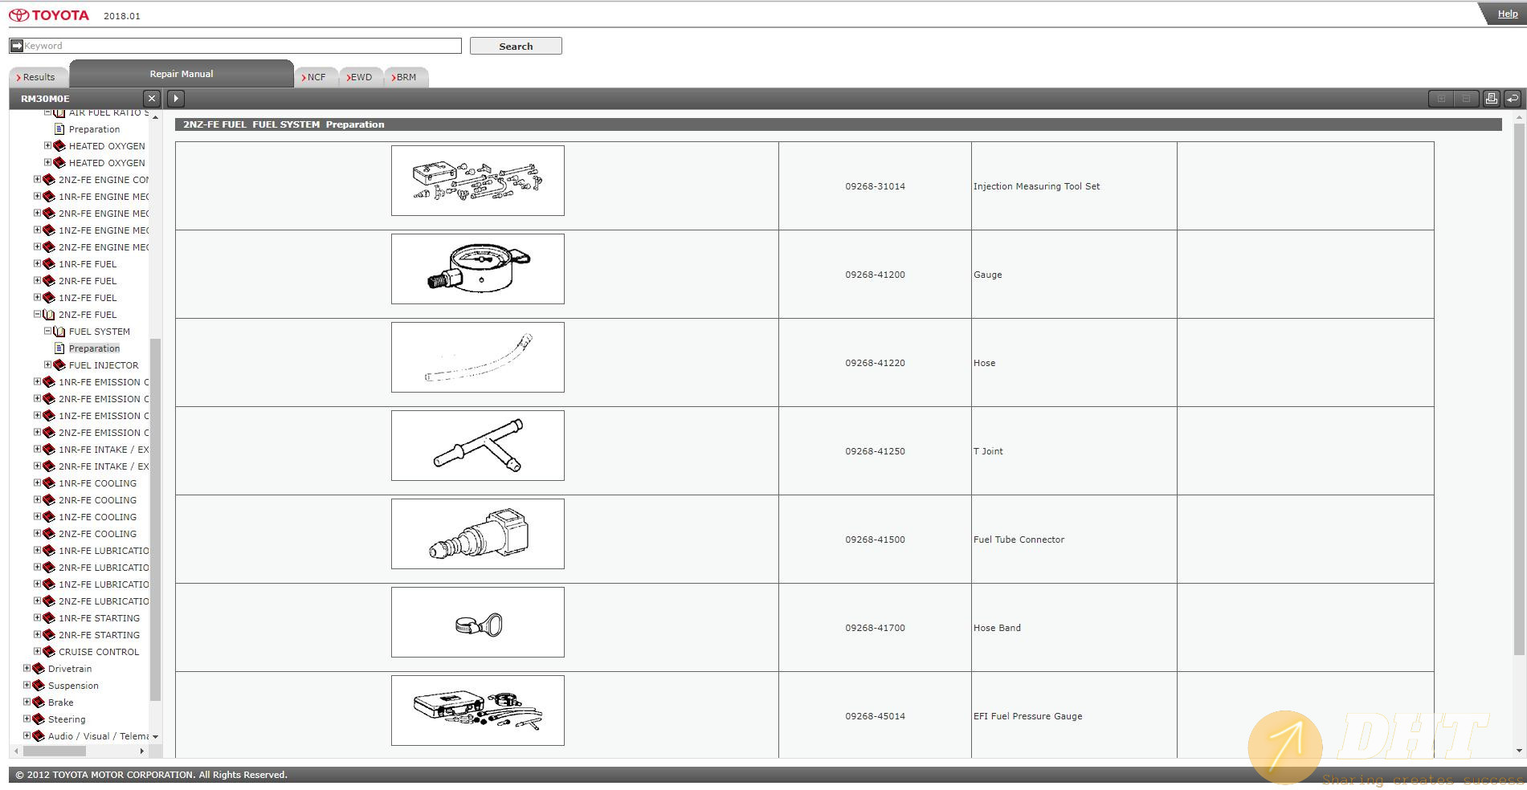Open the EFI Fuel Pressure Gauge illustration
The image size is (1527, 790).
click(477, 711)
